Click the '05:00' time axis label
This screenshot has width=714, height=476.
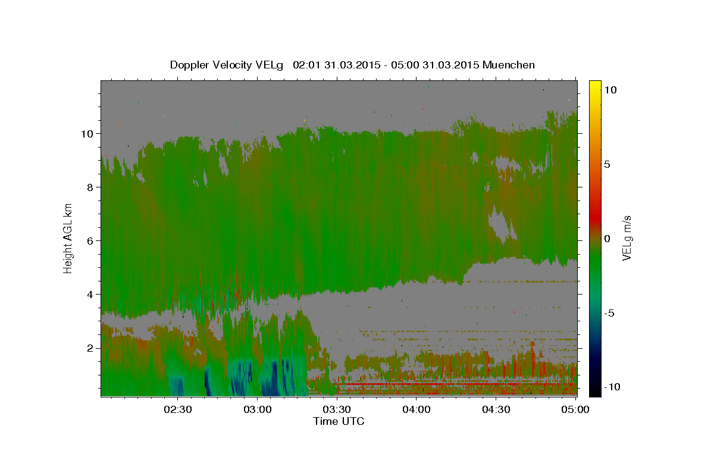pos(575,409)
